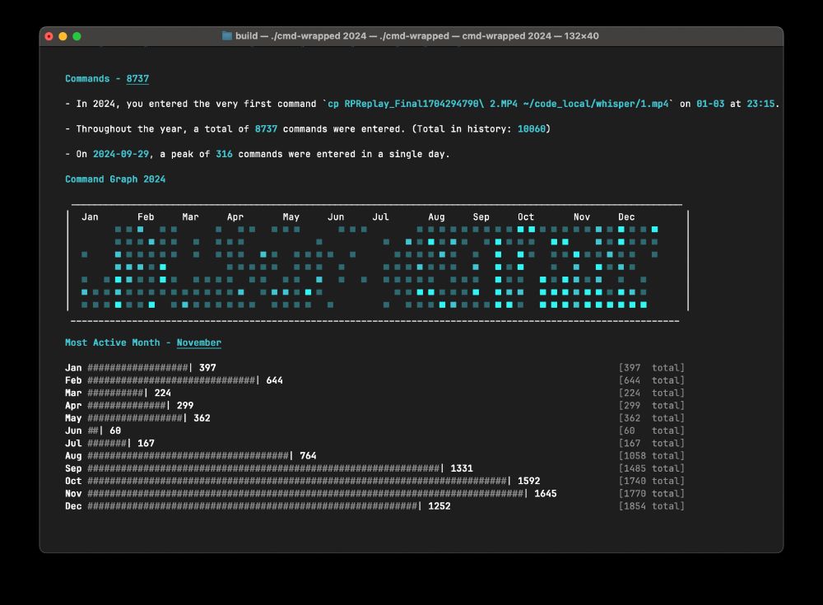The width and height of the screenshot is (823, 605).
Task: Click the Nov label in the command graph
Action: pos(582,217)
